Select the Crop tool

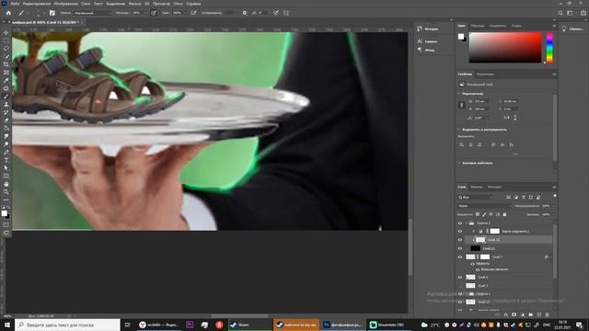point(6,64)
